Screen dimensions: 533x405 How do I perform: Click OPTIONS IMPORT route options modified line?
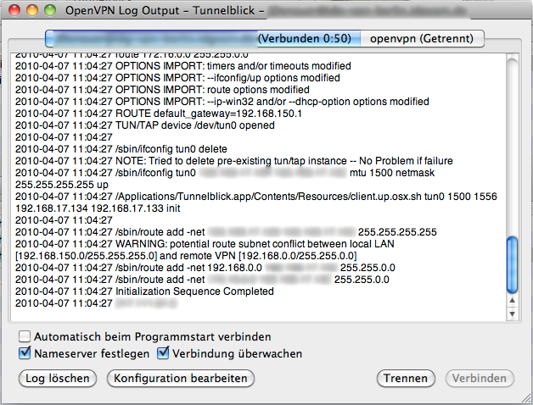(162, 90)
